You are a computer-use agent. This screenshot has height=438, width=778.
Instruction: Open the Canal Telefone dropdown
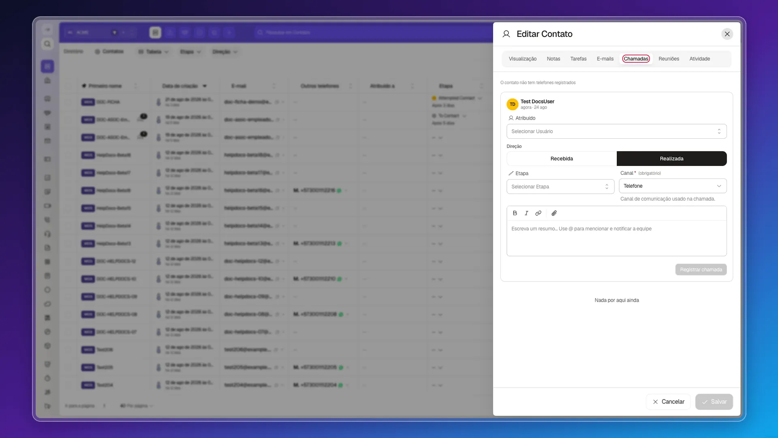(673, 186)
